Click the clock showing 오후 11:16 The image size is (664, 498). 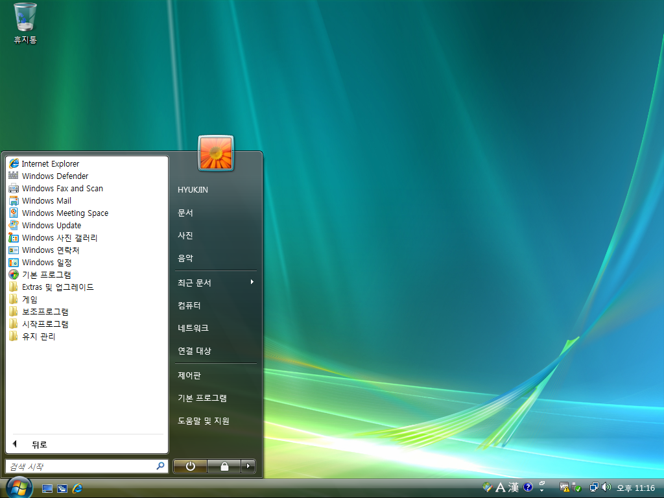(x=635, y=488)
